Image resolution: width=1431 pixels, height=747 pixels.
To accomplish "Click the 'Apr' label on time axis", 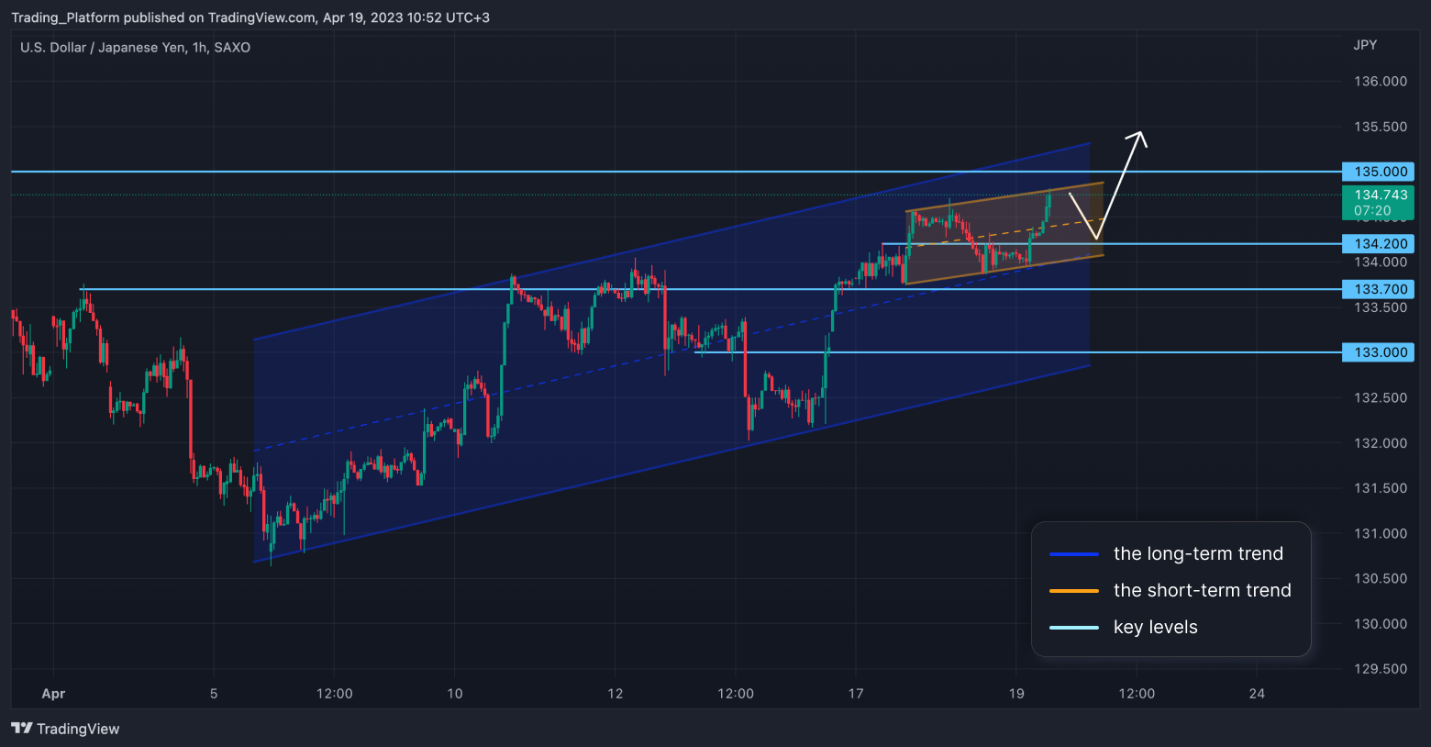I will (53, 694).
